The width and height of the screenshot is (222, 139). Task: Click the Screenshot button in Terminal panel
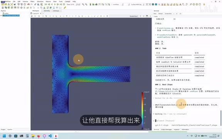tap(168, 14)
